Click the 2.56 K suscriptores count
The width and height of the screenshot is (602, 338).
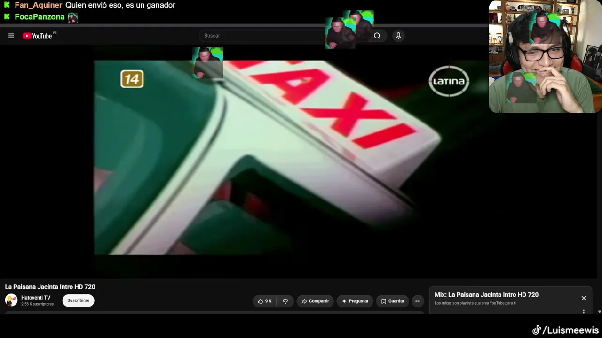pyautogui.click(x=37, y=304)
